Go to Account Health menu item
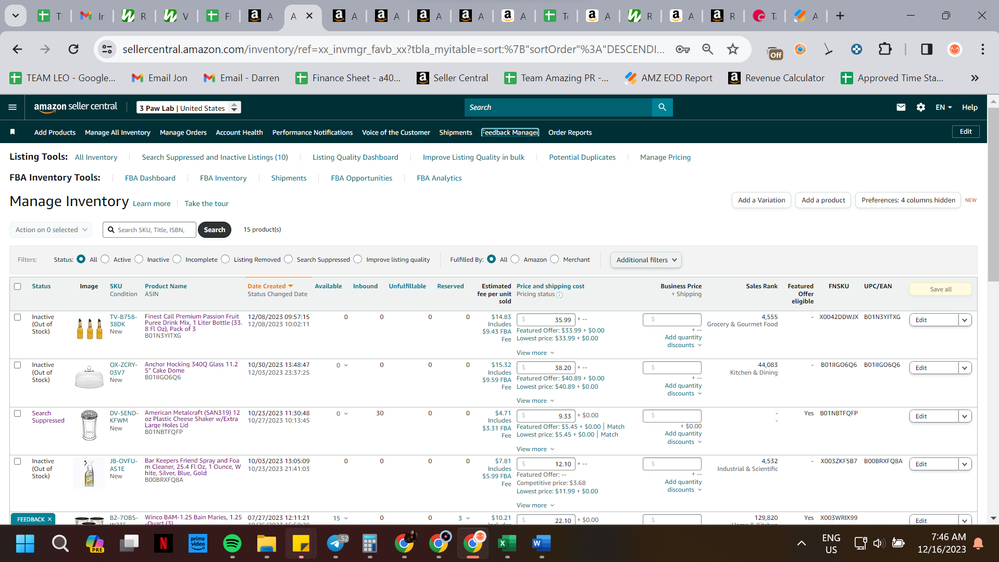The width and height of the screenshot is (999, 562). pyautogui.click(x=239, y=132)
